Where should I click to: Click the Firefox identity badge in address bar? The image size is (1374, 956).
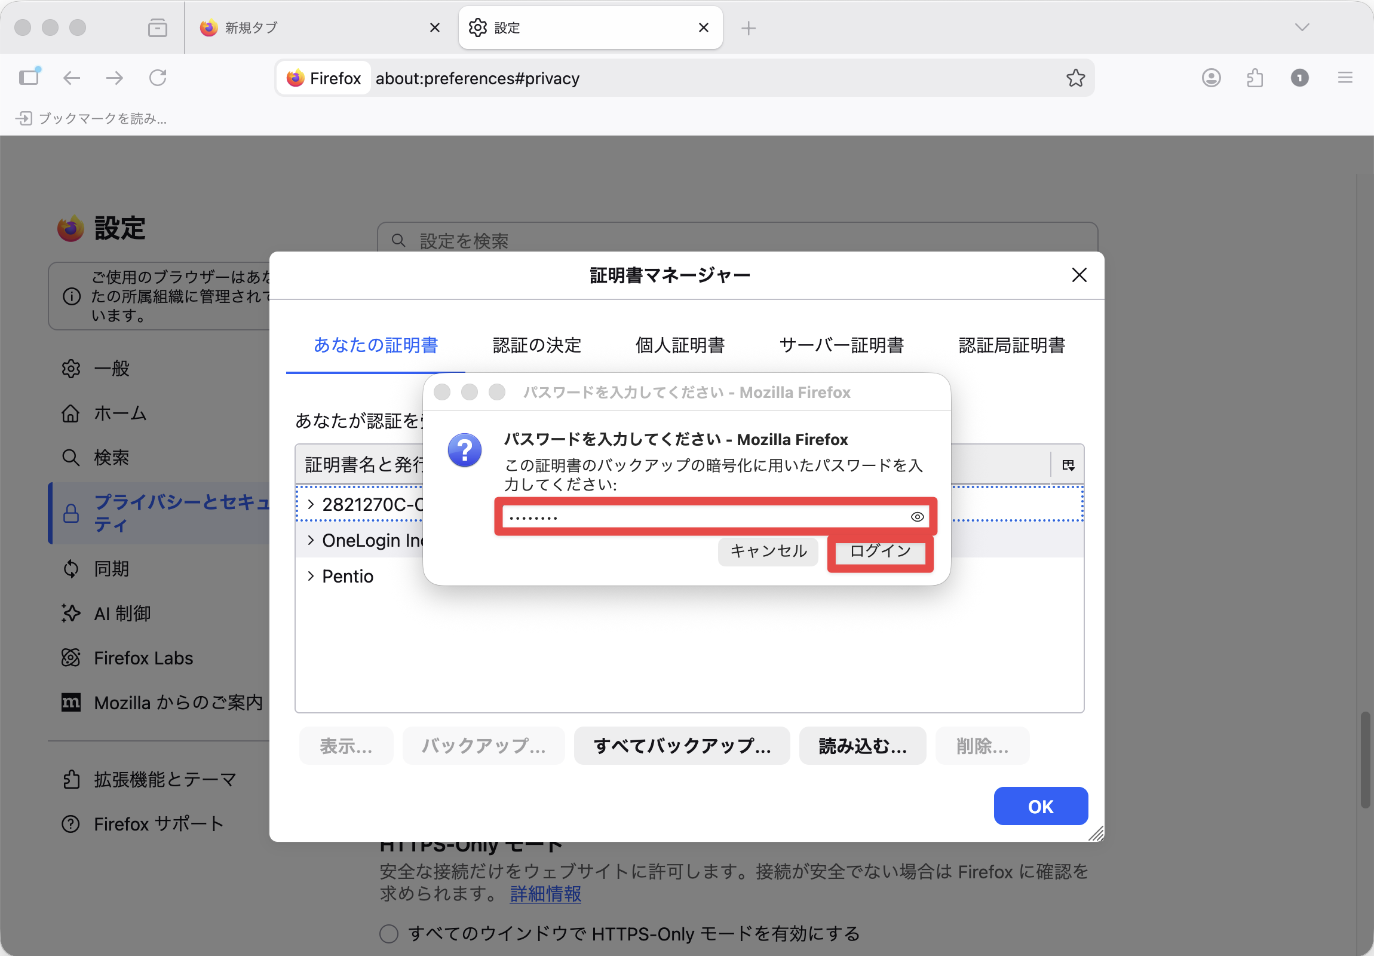pos(324,78)
